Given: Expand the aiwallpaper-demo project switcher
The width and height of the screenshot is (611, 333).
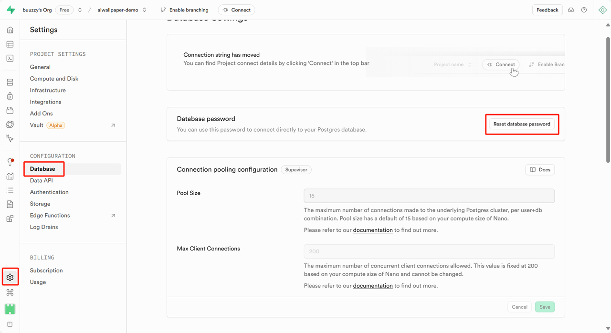Looking at the screenshot, I should coord(145,10).
